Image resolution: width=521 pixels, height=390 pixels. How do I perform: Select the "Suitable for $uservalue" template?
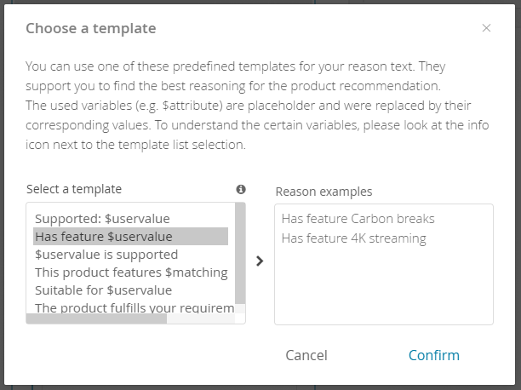(x=103, y=290)
